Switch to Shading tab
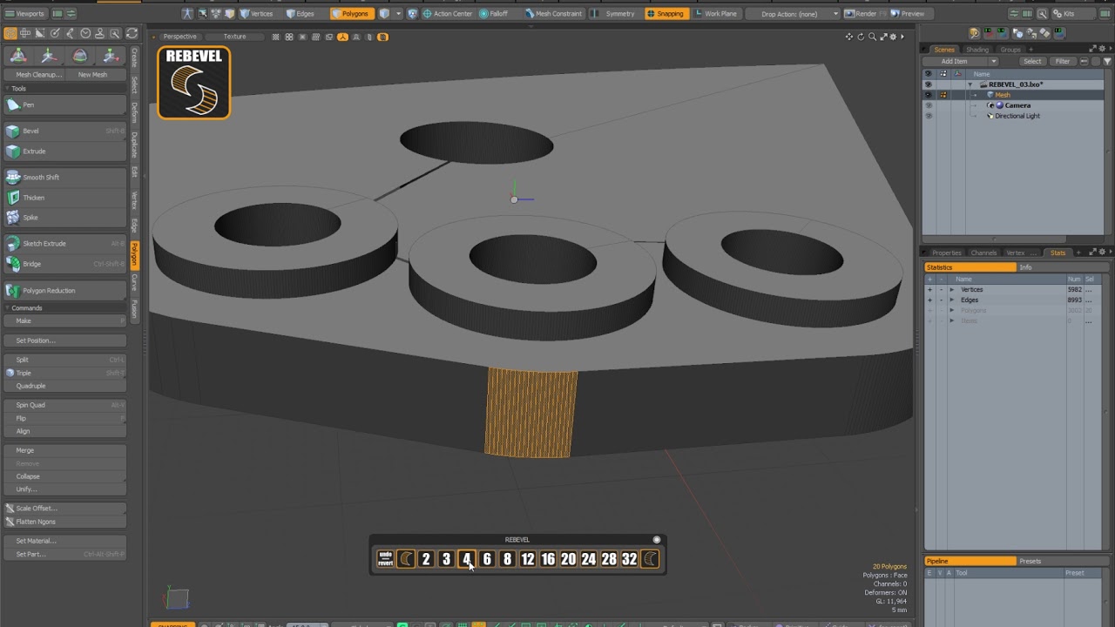 pos(977,50)
